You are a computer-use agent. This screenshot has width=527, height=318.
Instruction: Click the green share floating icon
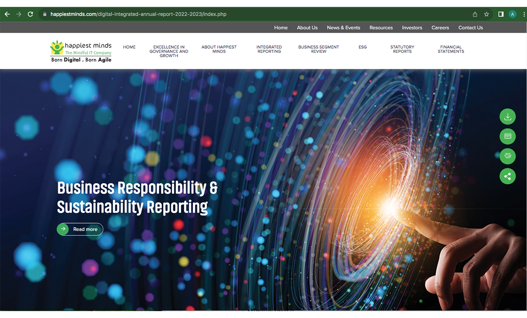(507, 176)
